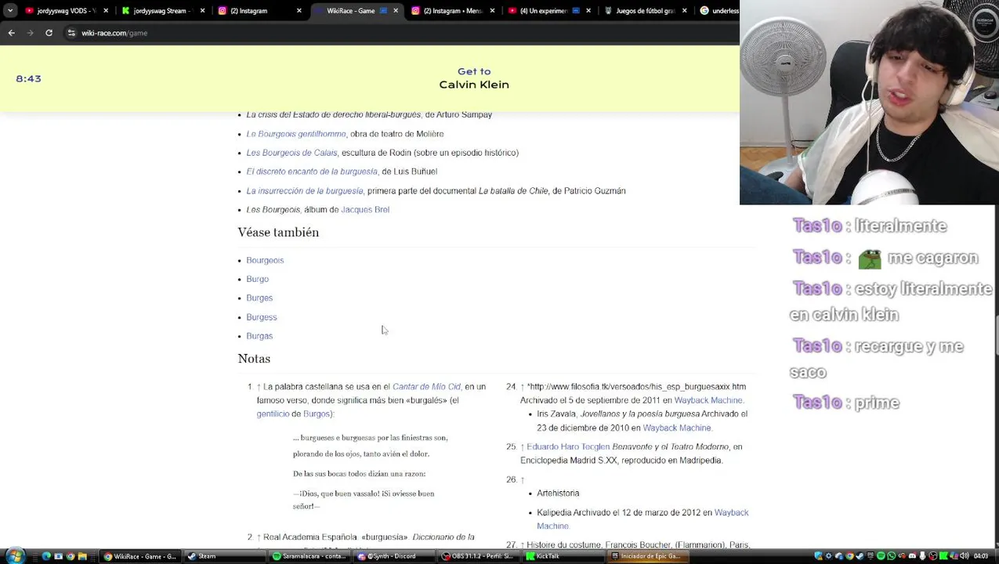The image size is (999, 564).
Task: Click the webcam overlay thumbnail
Action: [x=868, y=103]
